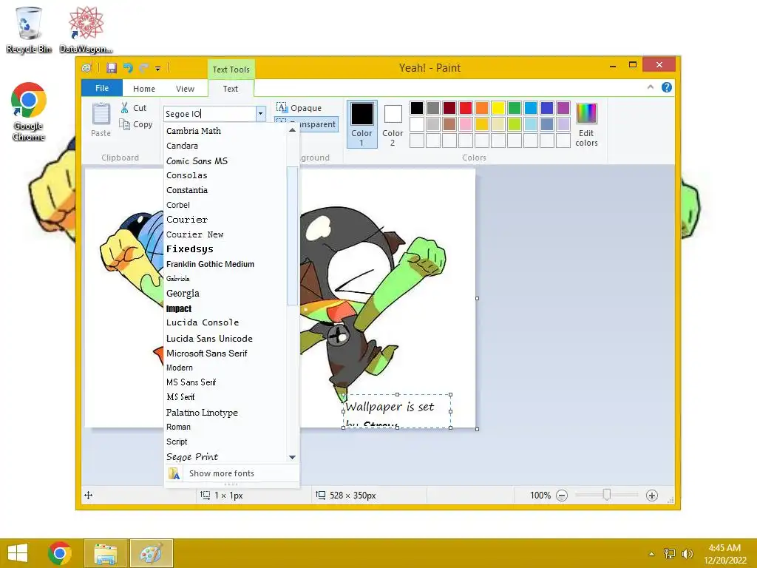Click Show more fonts button
The height and width of the screenshot is (568, 757).
231,473
